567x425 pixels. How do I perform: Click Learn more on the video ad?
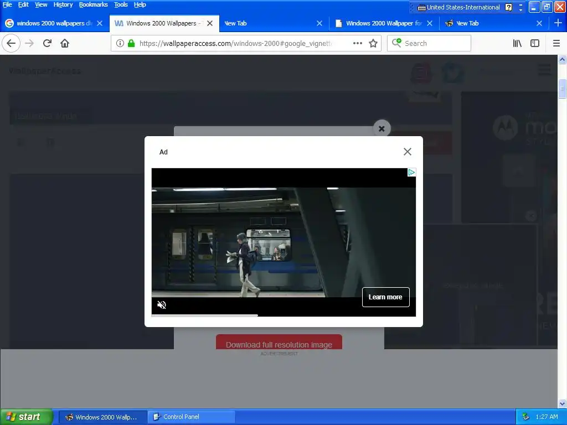tap(385, 297)
